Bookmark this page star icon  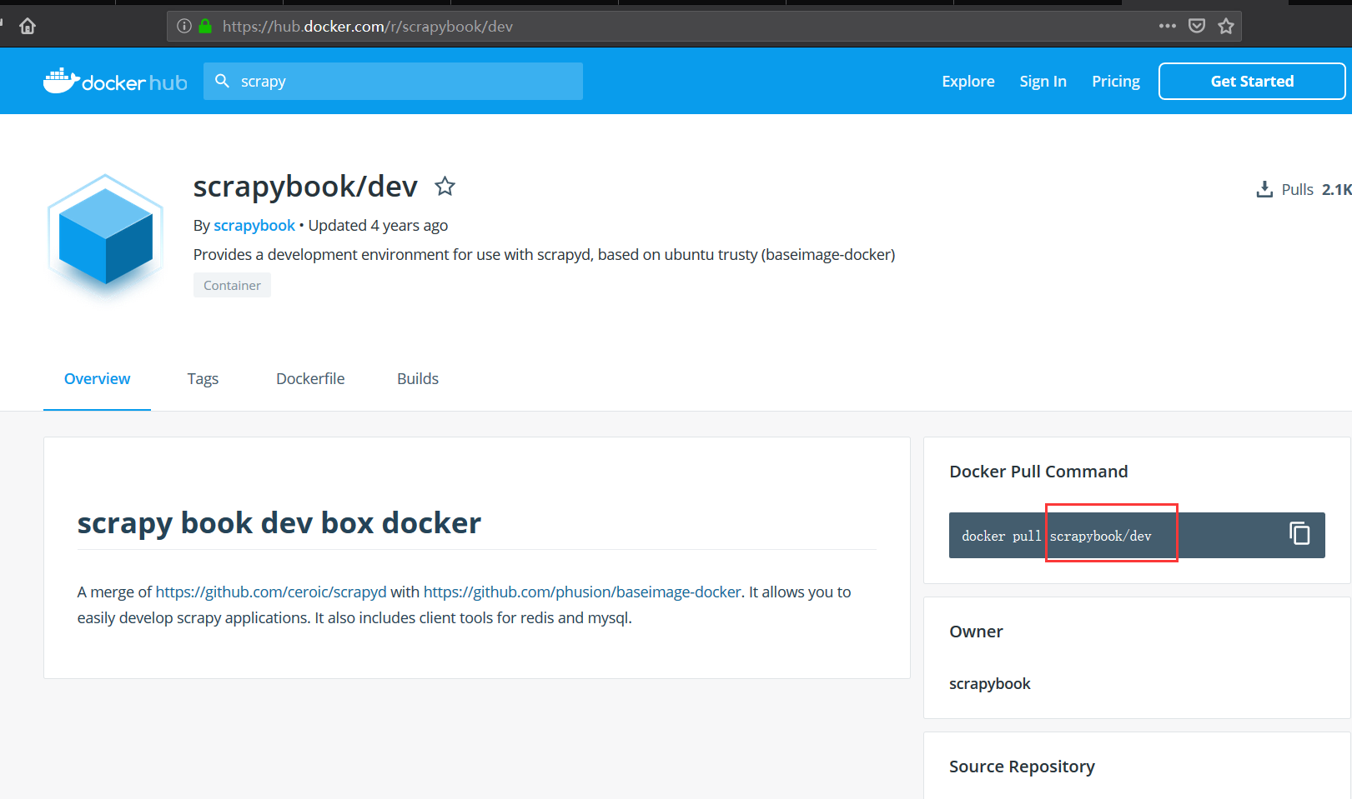1226,27
